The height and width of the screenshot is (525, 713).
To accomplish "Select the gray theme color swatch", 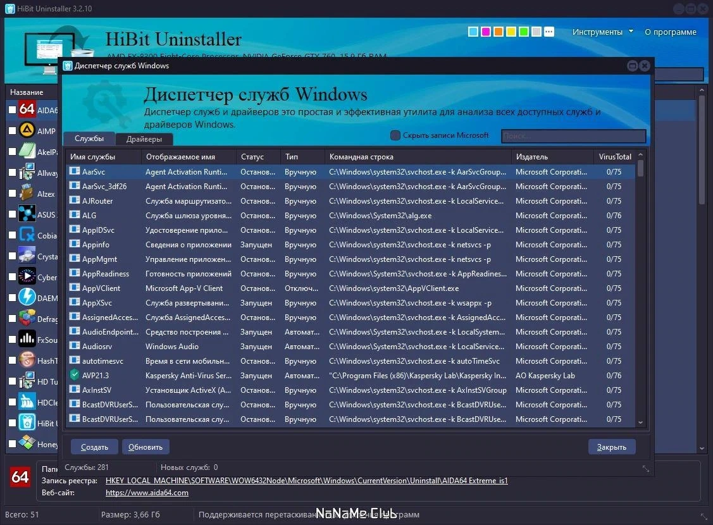I will 536,32.
